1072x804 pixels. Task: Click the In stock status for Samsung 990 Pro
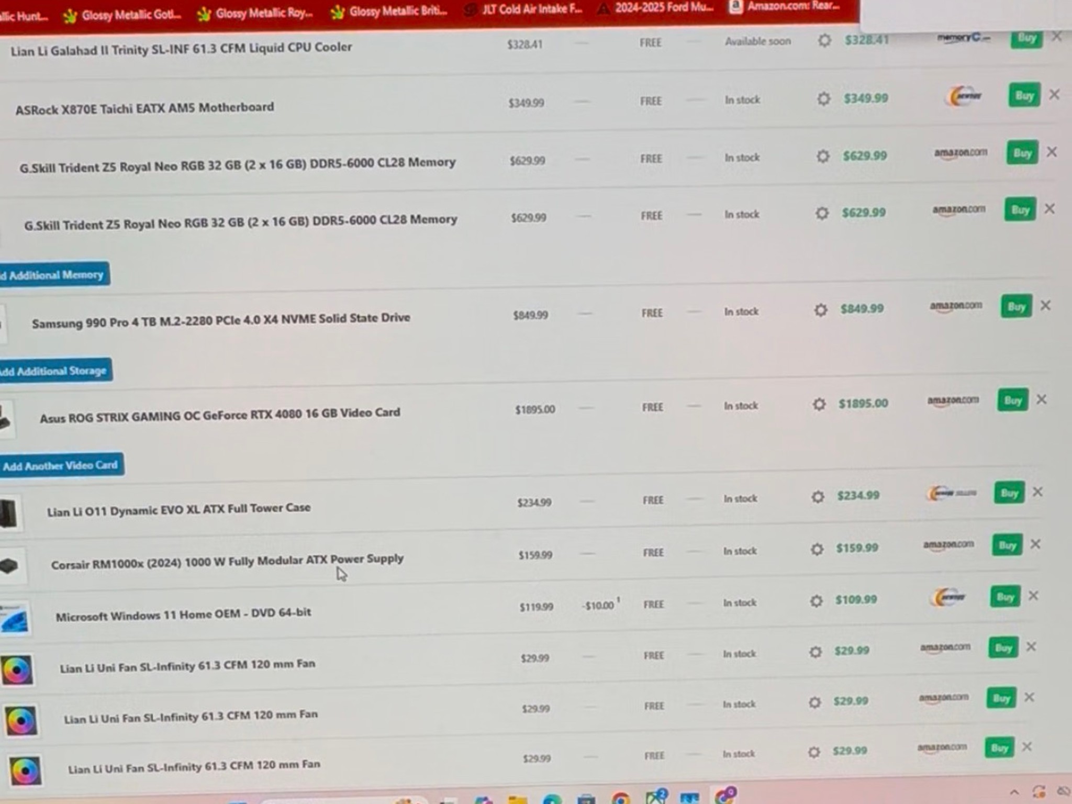(x=741, y=311)
